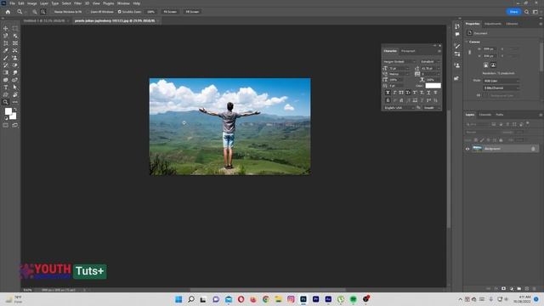Swap foreground and background colors
Viewport: 544px width, 306px height.
(15, 110)
